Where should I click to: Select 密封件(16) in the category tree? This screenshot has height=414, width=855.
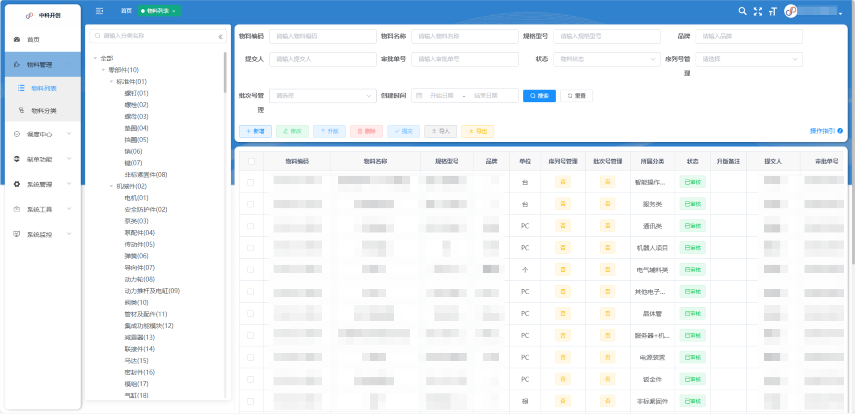[139, 372]
